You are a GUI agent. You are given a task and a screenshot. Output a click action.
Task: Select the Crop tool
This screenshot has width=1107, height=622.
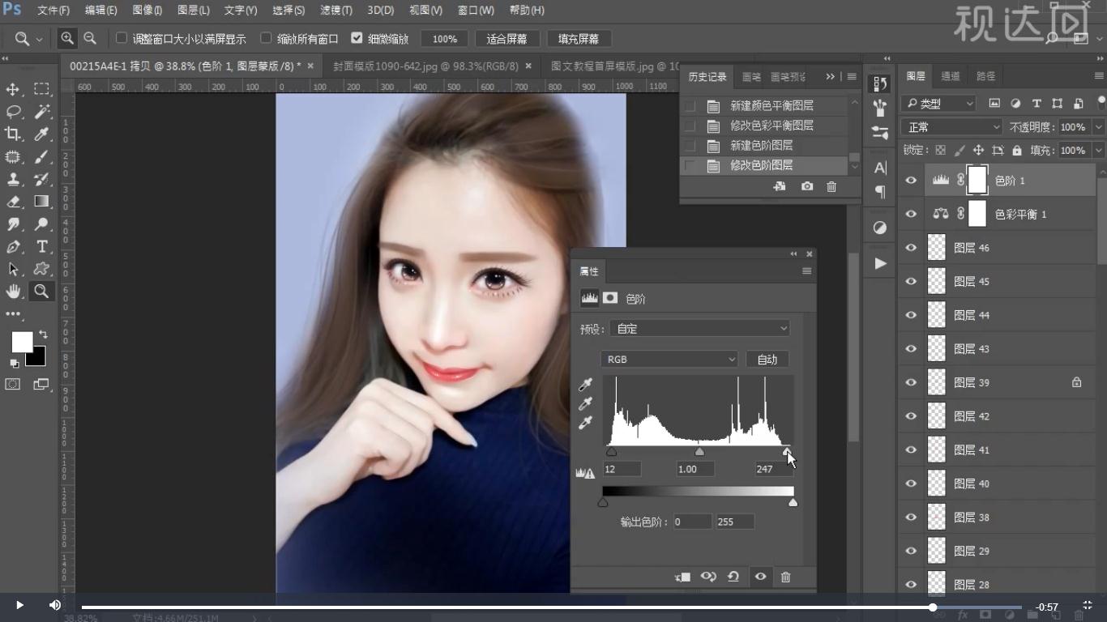tap(13, 134)
